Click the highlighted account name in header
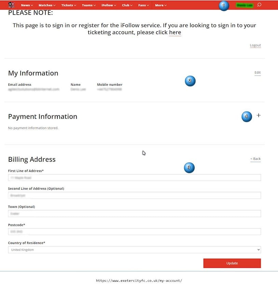The width and height of the screenshot is (278, 290). (245, 5)
